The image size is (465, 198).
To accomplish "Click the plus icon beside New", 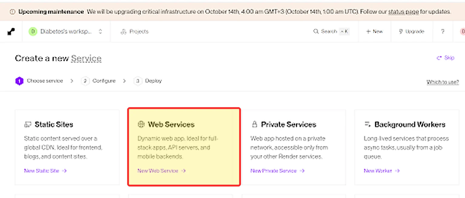I will coord(368,31).
